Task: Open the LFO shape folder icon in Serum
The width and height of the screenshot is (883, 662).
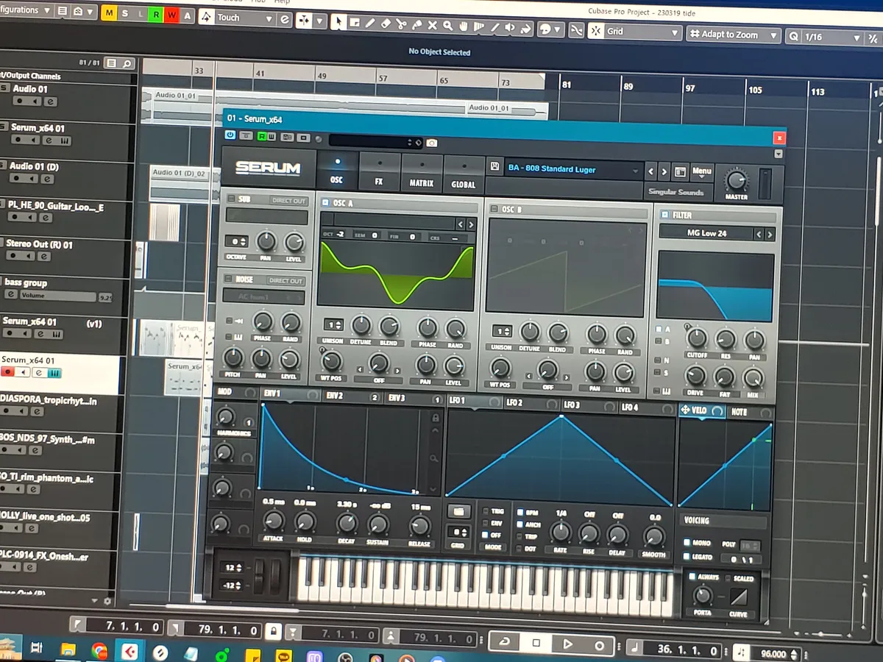Action: point(458,510)
